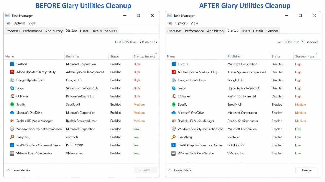
Task: Click the sort arrow above Startup impact in the AFTER window
Action: click(x=317, y=53)
